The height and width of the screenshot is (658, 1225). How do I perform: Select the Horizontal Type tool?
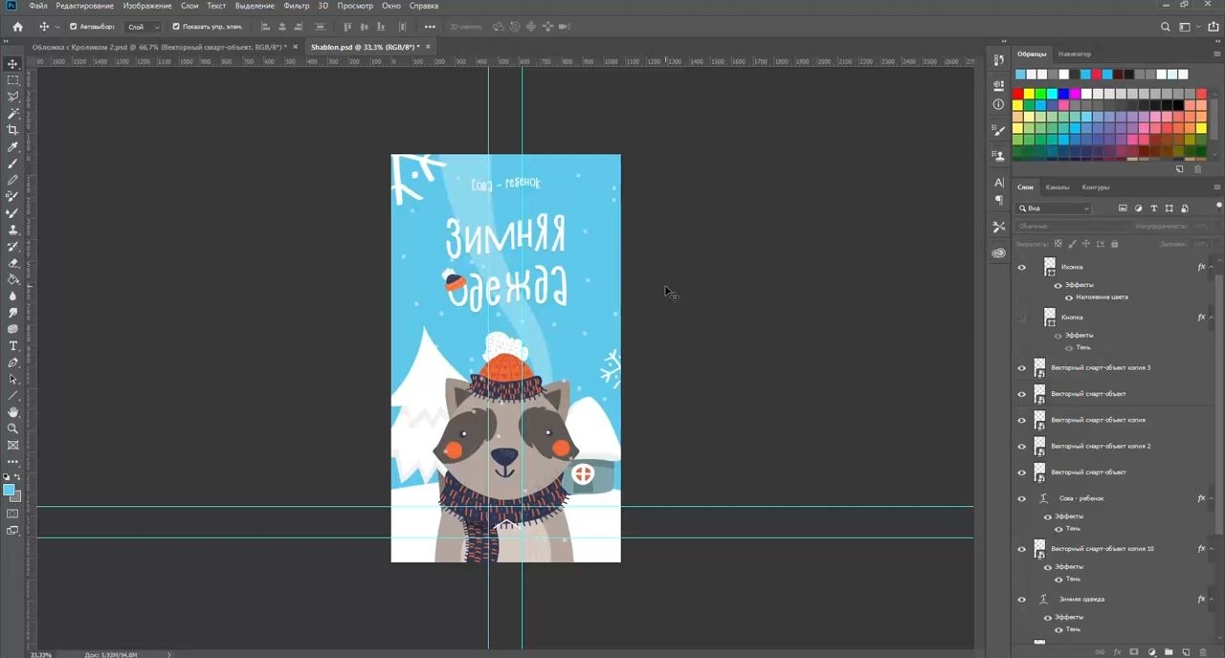[x=13, y=345]
